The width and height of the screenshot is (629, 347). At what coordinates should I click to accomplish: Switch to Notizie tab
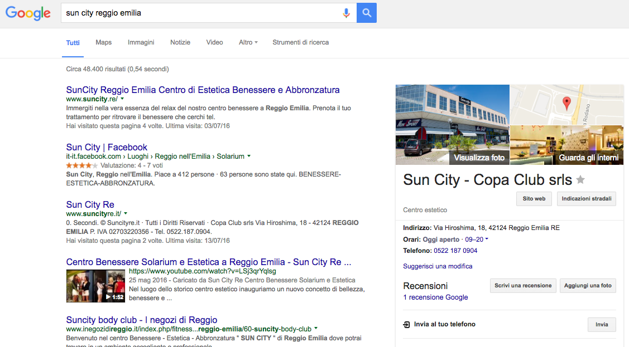(x=180, y=42)
